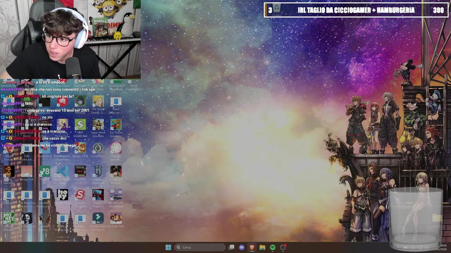Select Visual Studio Code desktop shortcut
This screenshot has height=253, width=451.
tap(62, 175)
